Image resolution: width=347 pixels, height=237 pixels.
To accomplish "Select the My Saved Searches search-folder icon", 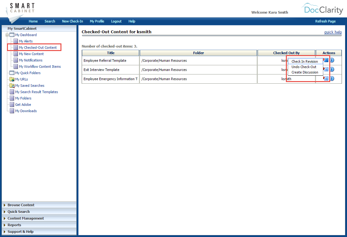I will click(x=13, y=86).
